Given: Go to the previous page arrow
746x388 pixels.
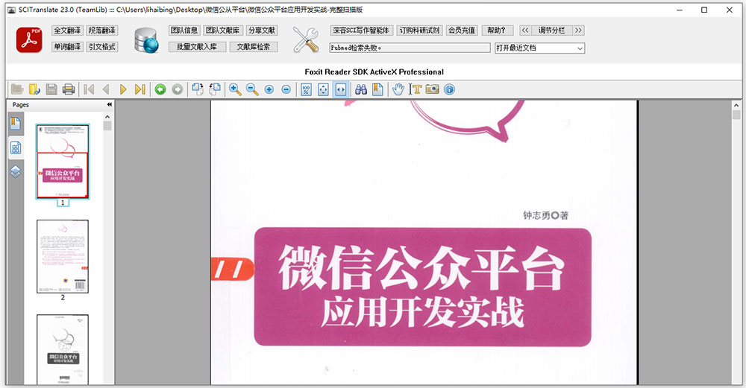Looking at the screenshot, I should [106, 89].
